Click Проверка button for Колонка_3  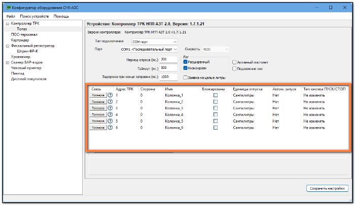click(98, 108)
